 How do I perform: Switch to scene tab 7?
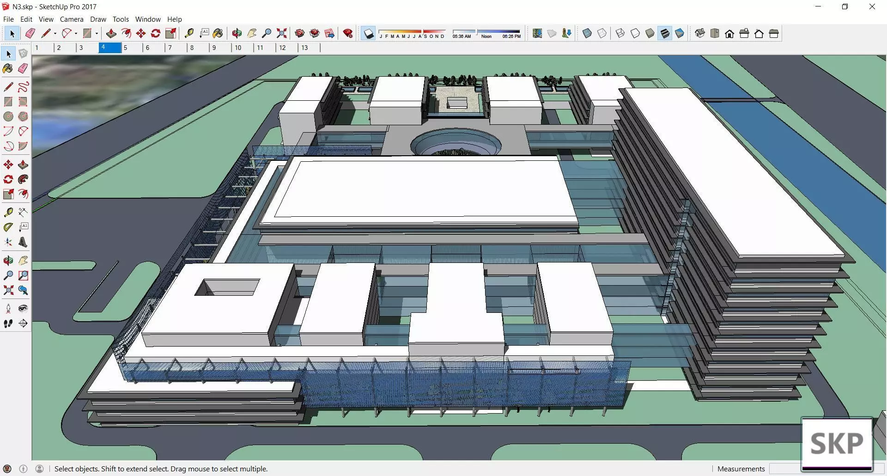pos(176,48)
